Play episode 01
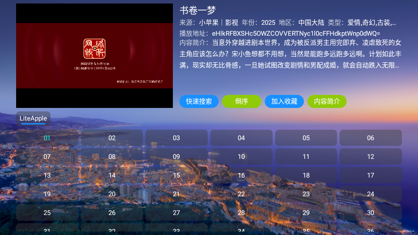This screenshot has width=418, height=235. [x=47, y=138]
